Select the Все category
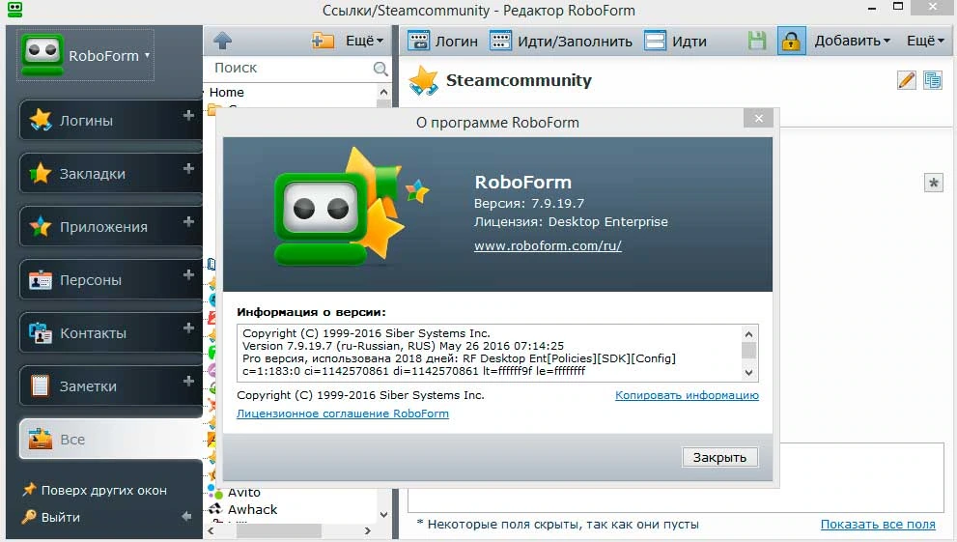 click(111, 439)
